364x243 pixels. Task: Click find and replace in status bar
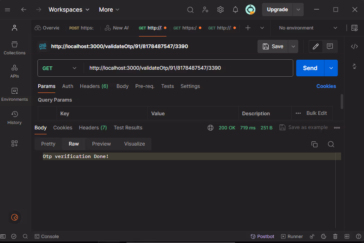(25, 236)
